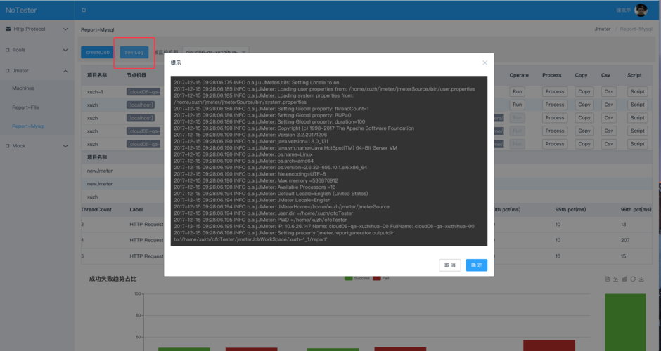This screenshot has height=351, width=661.
Task: Click ThreadCount column header
Action: (96, 209)
